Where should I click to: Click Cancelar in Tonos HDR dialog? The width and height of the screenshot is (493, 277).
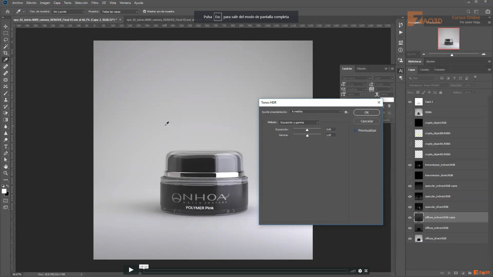(x=367, y=121)
